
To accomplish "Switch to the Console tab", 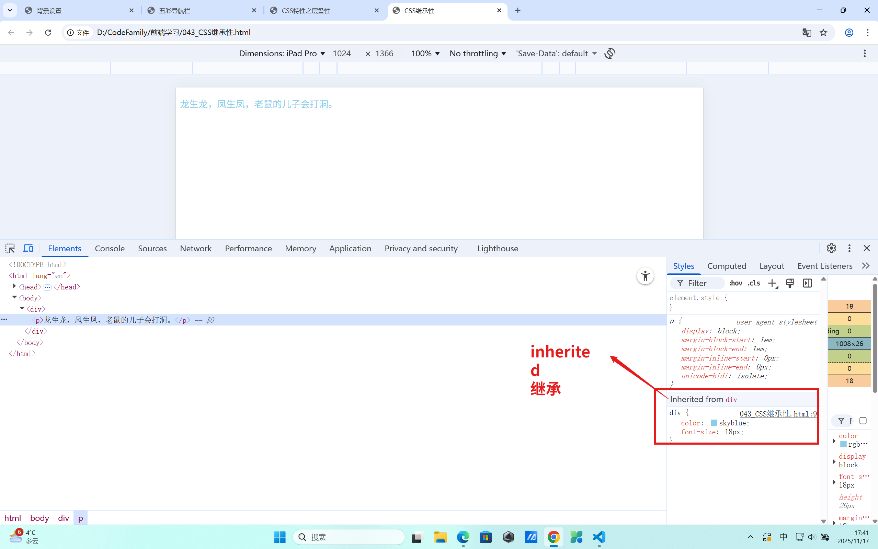I will coord(110,248).
